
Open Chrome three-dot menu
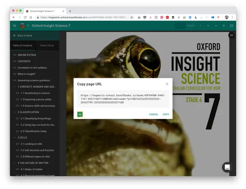[x=232, y=17]
